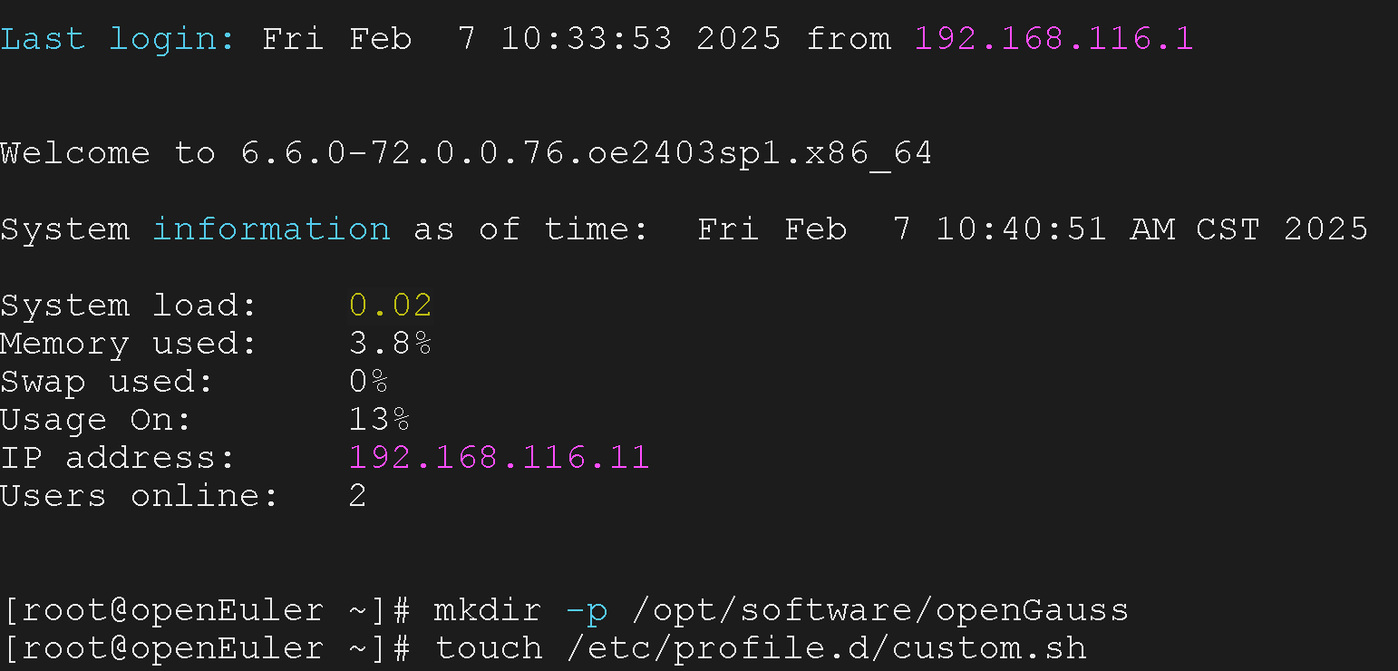Click the last login time '10:33:53'
1398x671 pixels.
pyautogui.click(x=586, y=38)
